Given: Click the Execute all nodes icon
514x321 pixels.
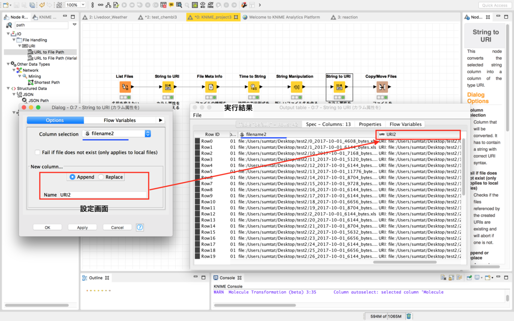Looking at the screenshot, I should point(132,5).
